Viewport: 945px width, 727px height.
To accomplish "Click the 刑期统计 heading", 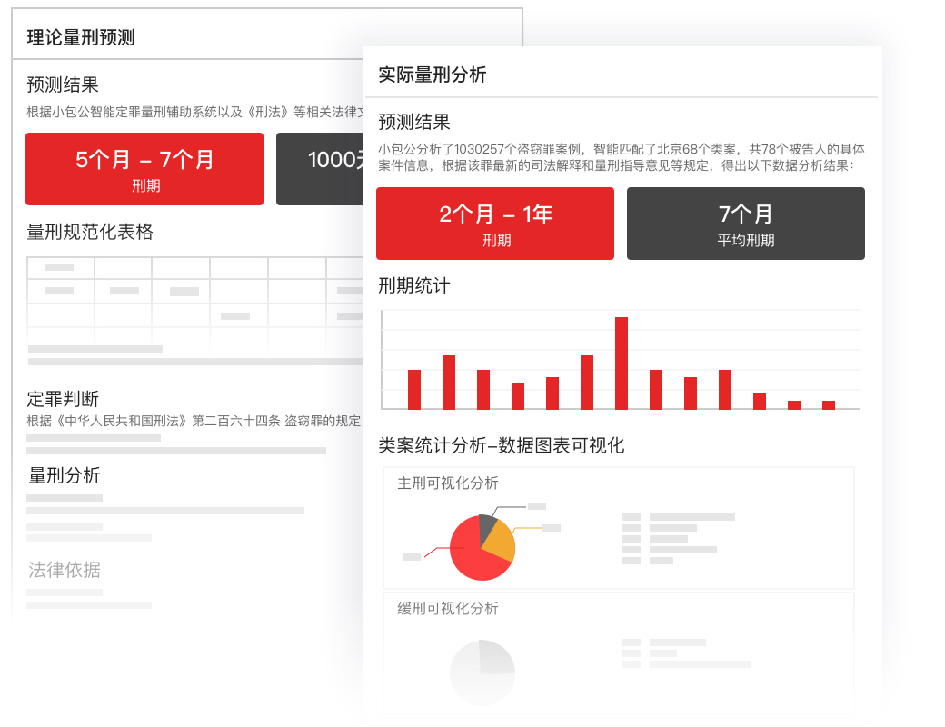I will coord(414,285).
